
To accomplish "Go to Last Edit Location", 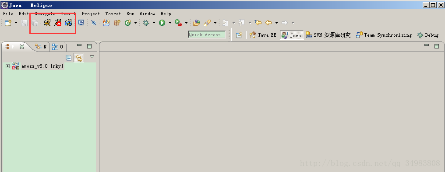I will pyautogui.click(x=258, y=23).
